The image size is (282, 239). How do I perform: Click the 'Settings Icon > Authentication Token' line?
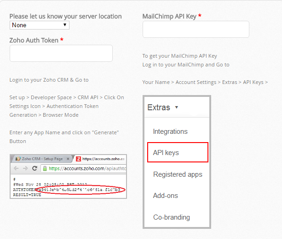[x=54, y=106]
